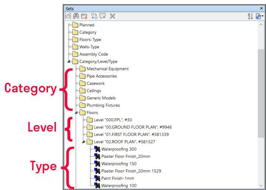Delete the selected set with the X icon
266x190 pixels.
click(x=112, y=16)
